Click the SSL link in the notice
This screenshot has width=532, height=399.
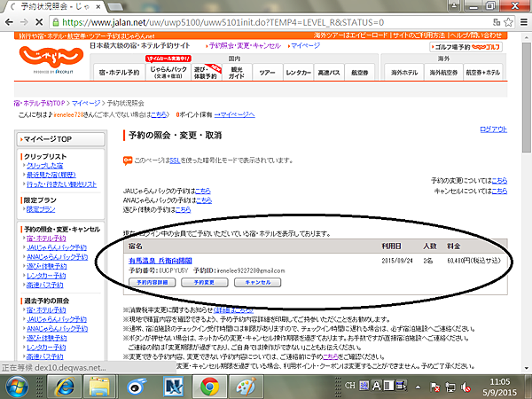pos(175,160)
